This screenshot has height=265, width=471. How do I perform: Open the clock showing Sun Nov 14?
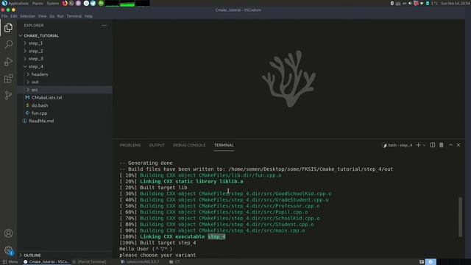click(456, 3)
